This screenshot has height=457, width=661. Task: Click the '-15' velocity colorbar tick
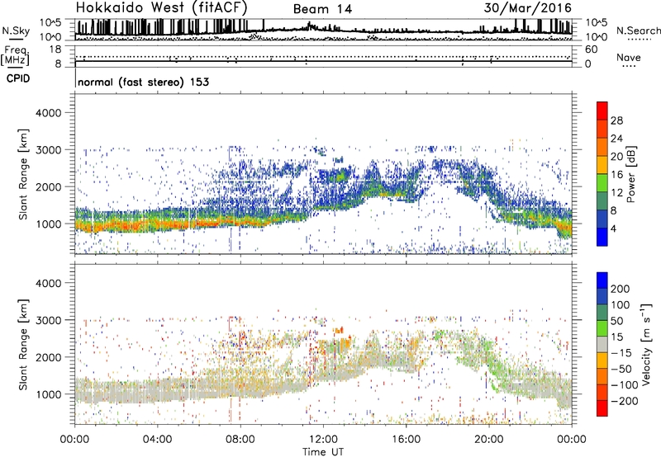pos(621,353)
